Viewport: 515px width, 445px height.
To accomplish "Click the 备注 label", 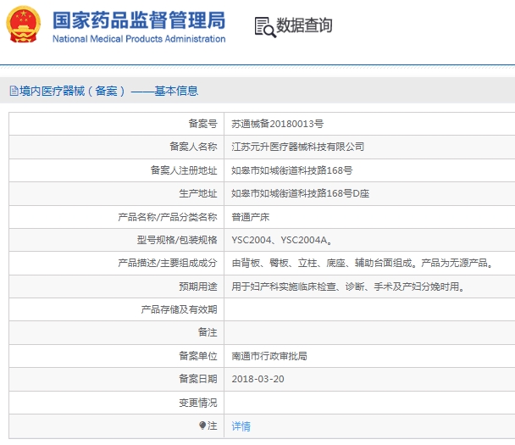I will tap(208, 332).
